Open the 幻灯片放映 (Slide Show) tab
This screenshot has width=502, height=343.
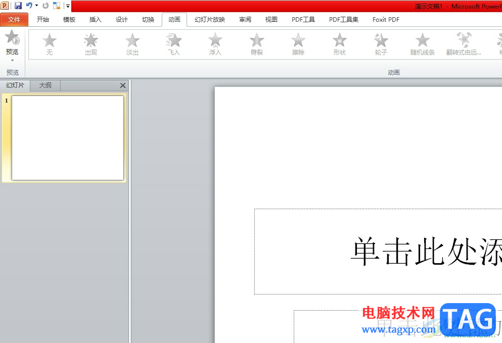pos(210,20)
